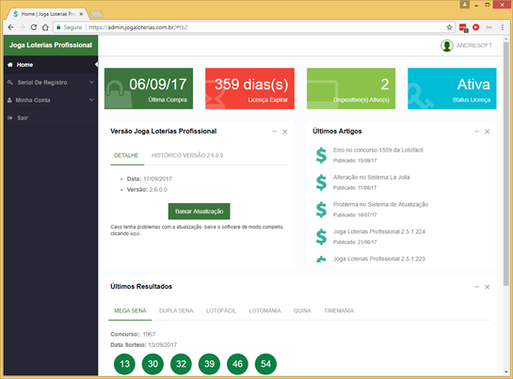Image resolution: width=513 pixels, height=379 pixels.
Task: Click the browser forward arrow
Action: (x=23, y=27)
